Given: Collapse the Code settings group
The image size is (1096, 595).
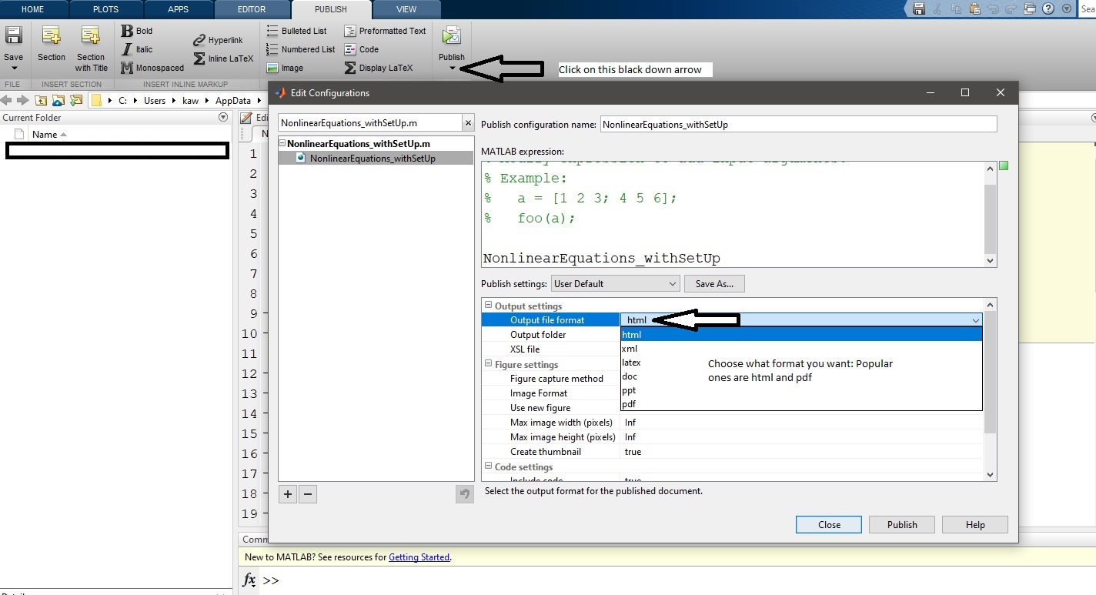Looking at the screenshot, I should pyautogui.click(x=488, y=466).
